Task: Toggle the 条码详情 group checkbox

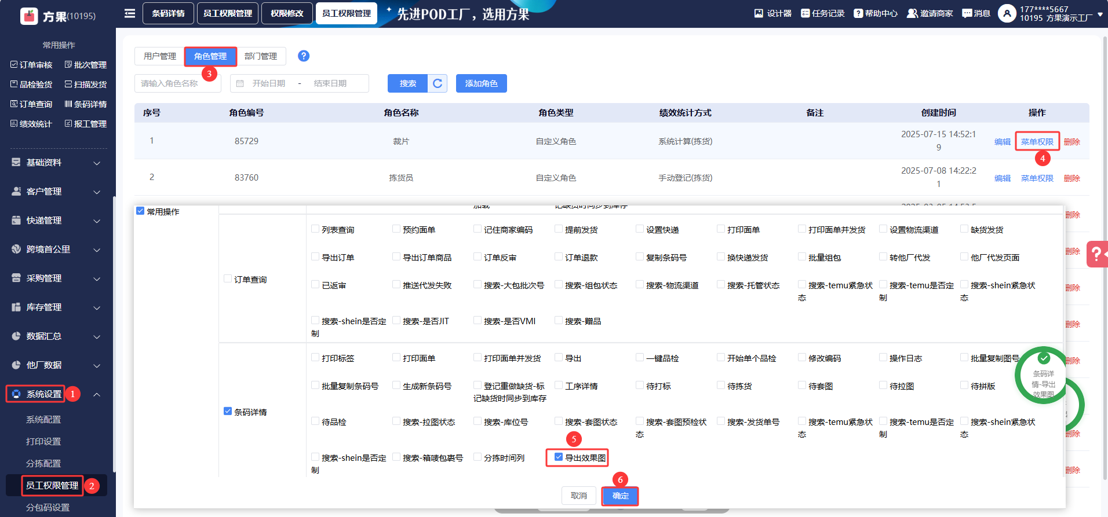Action: 228,411
